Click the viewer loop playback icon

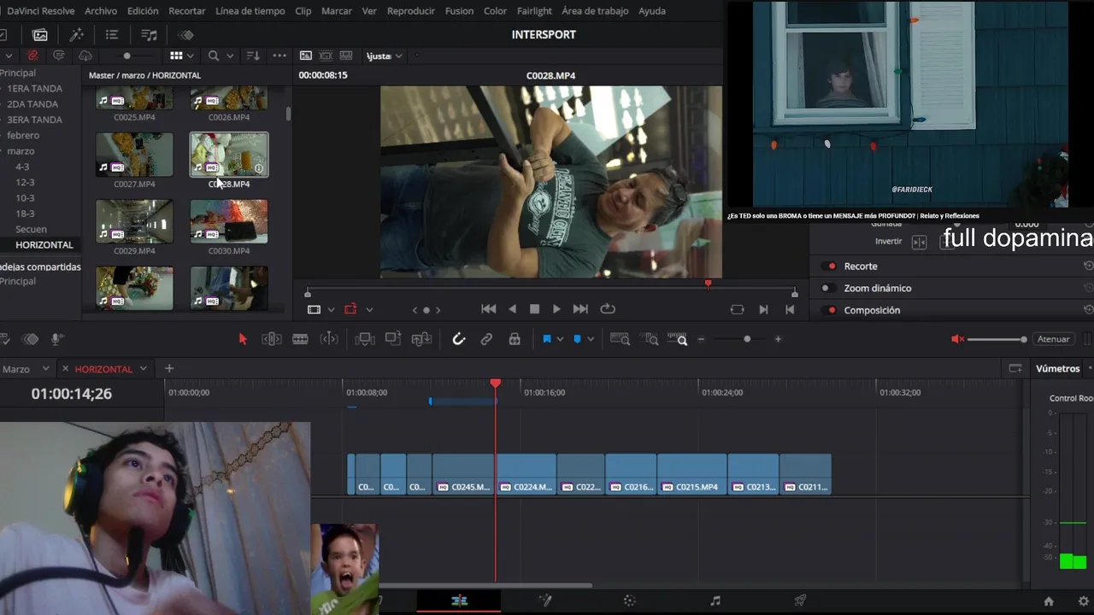tap(608, 309)
